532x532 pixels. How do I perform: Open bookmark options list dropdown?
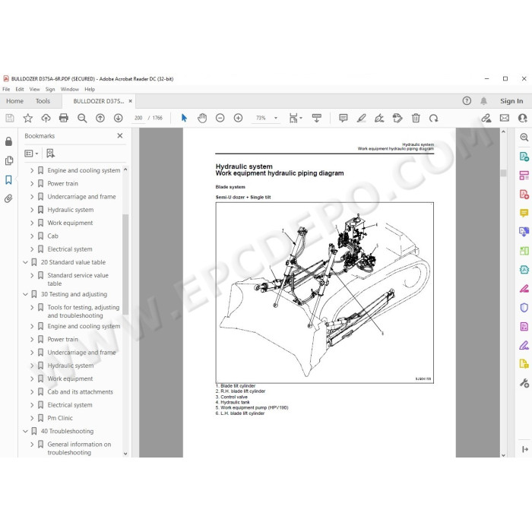pos(31,154)
